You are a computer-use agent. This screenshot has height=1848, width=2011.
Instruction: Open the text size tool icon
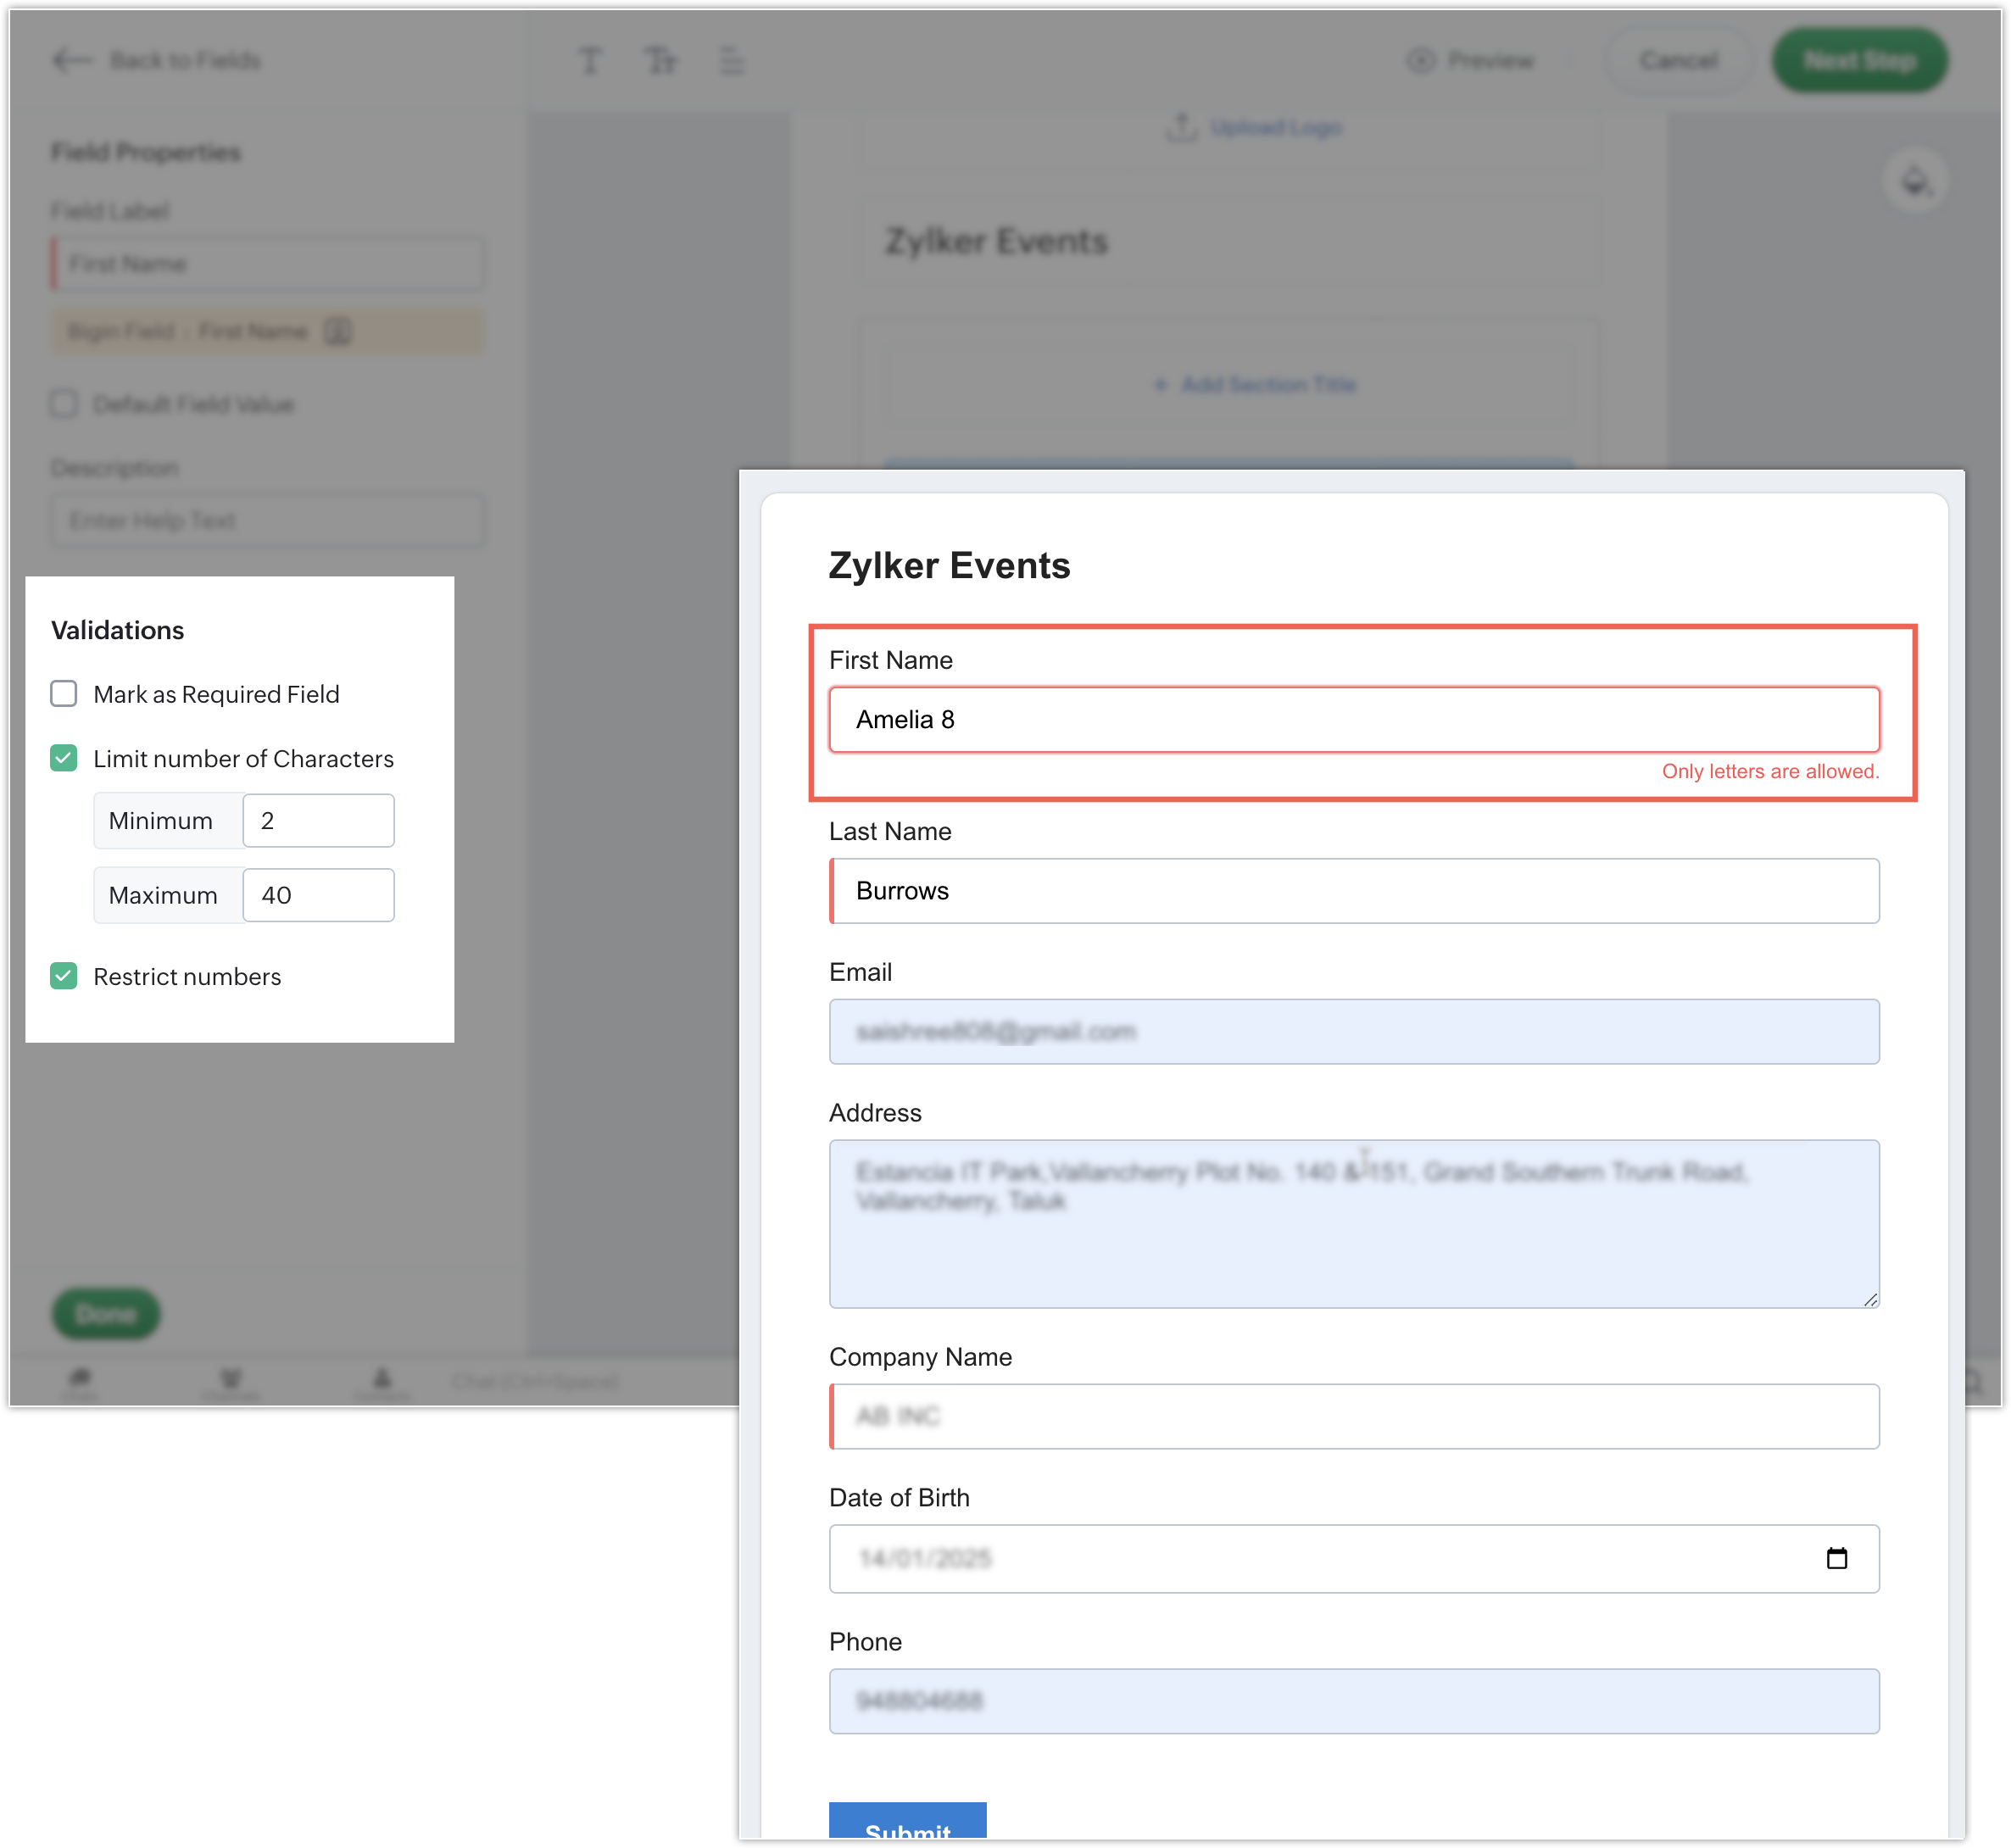[660, 61]
